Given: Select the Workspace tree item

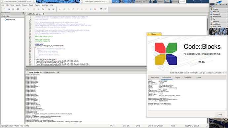Looking at the screenshot, I should 11,19.
